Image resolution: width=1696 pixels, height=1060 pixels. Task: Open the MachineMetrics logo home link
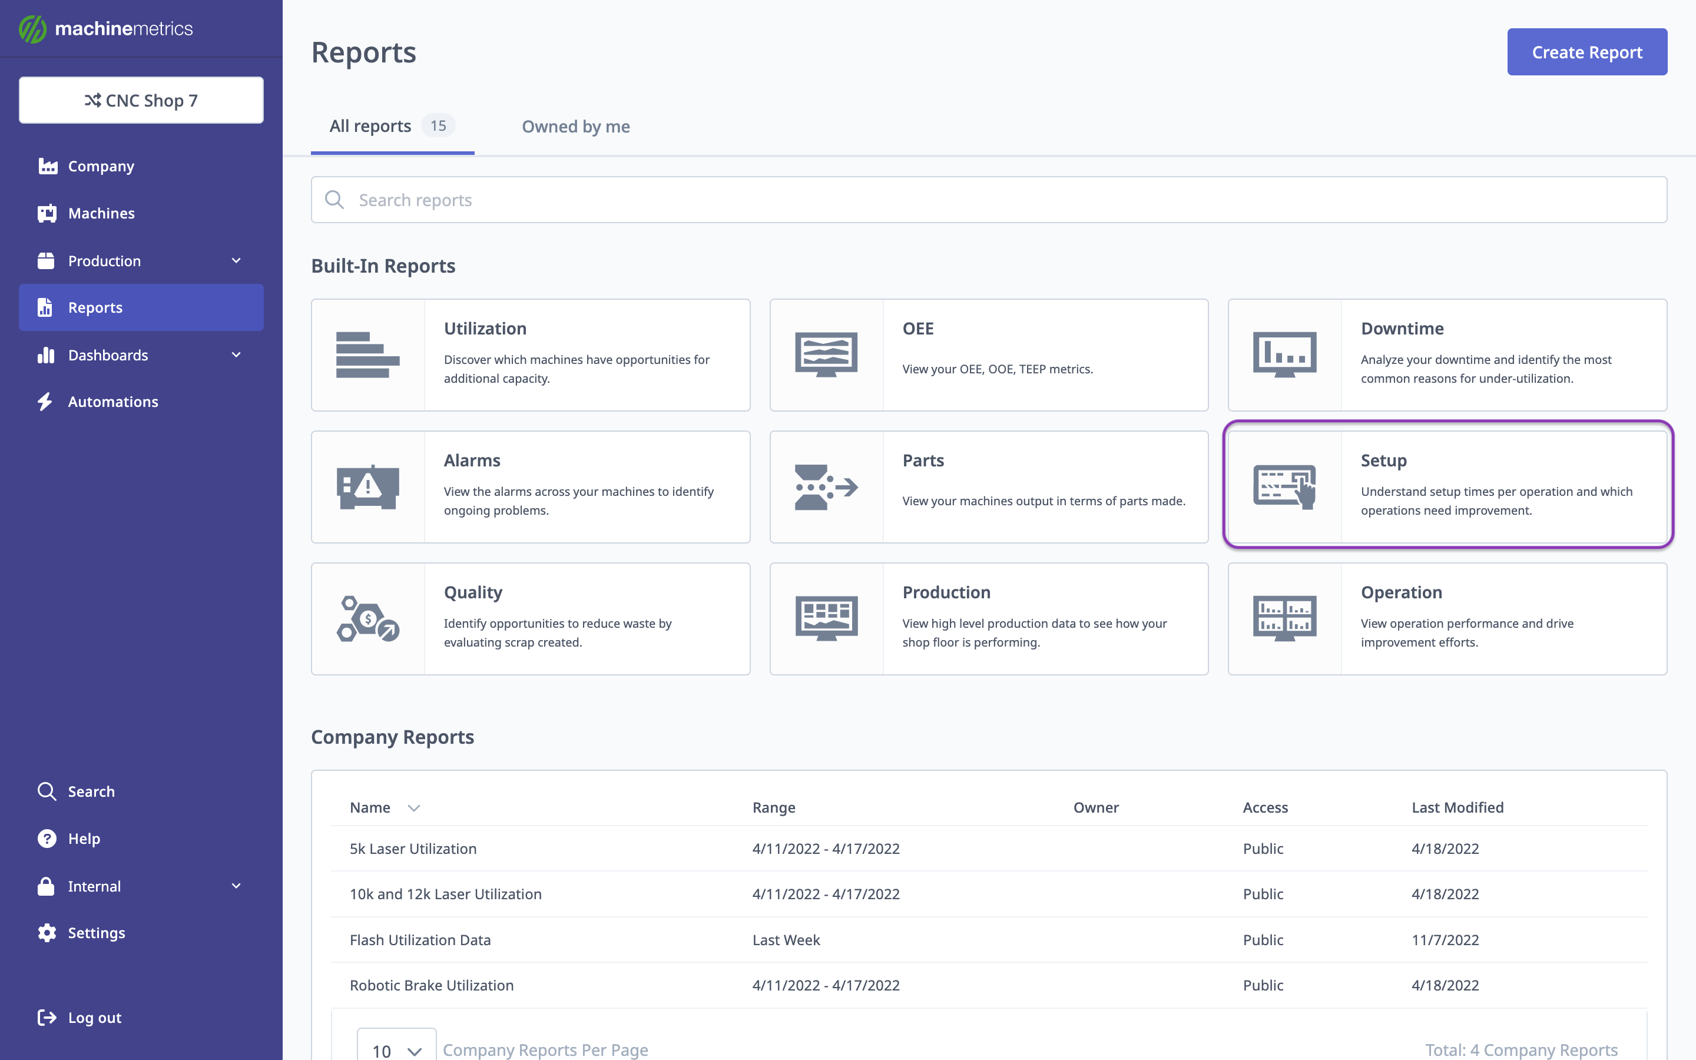pos(105,28)
